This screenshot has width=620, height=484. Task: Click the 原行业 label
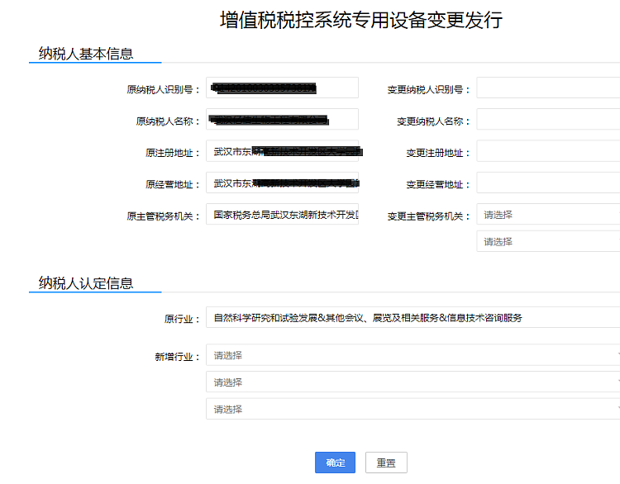[182, 319]
